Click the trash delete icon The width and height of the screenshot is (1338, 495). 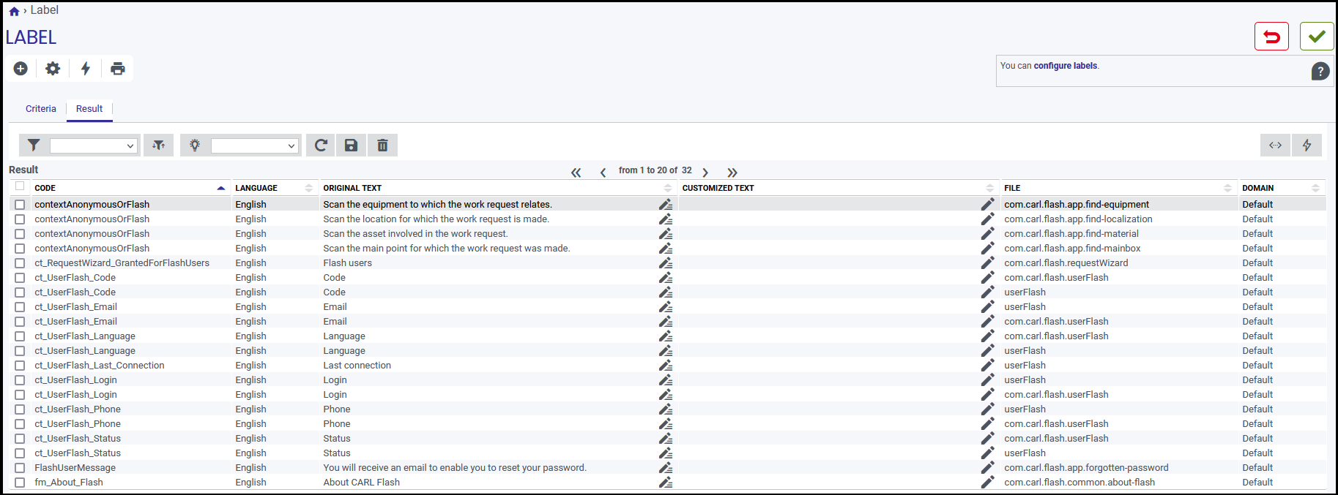tap(382, 146)
